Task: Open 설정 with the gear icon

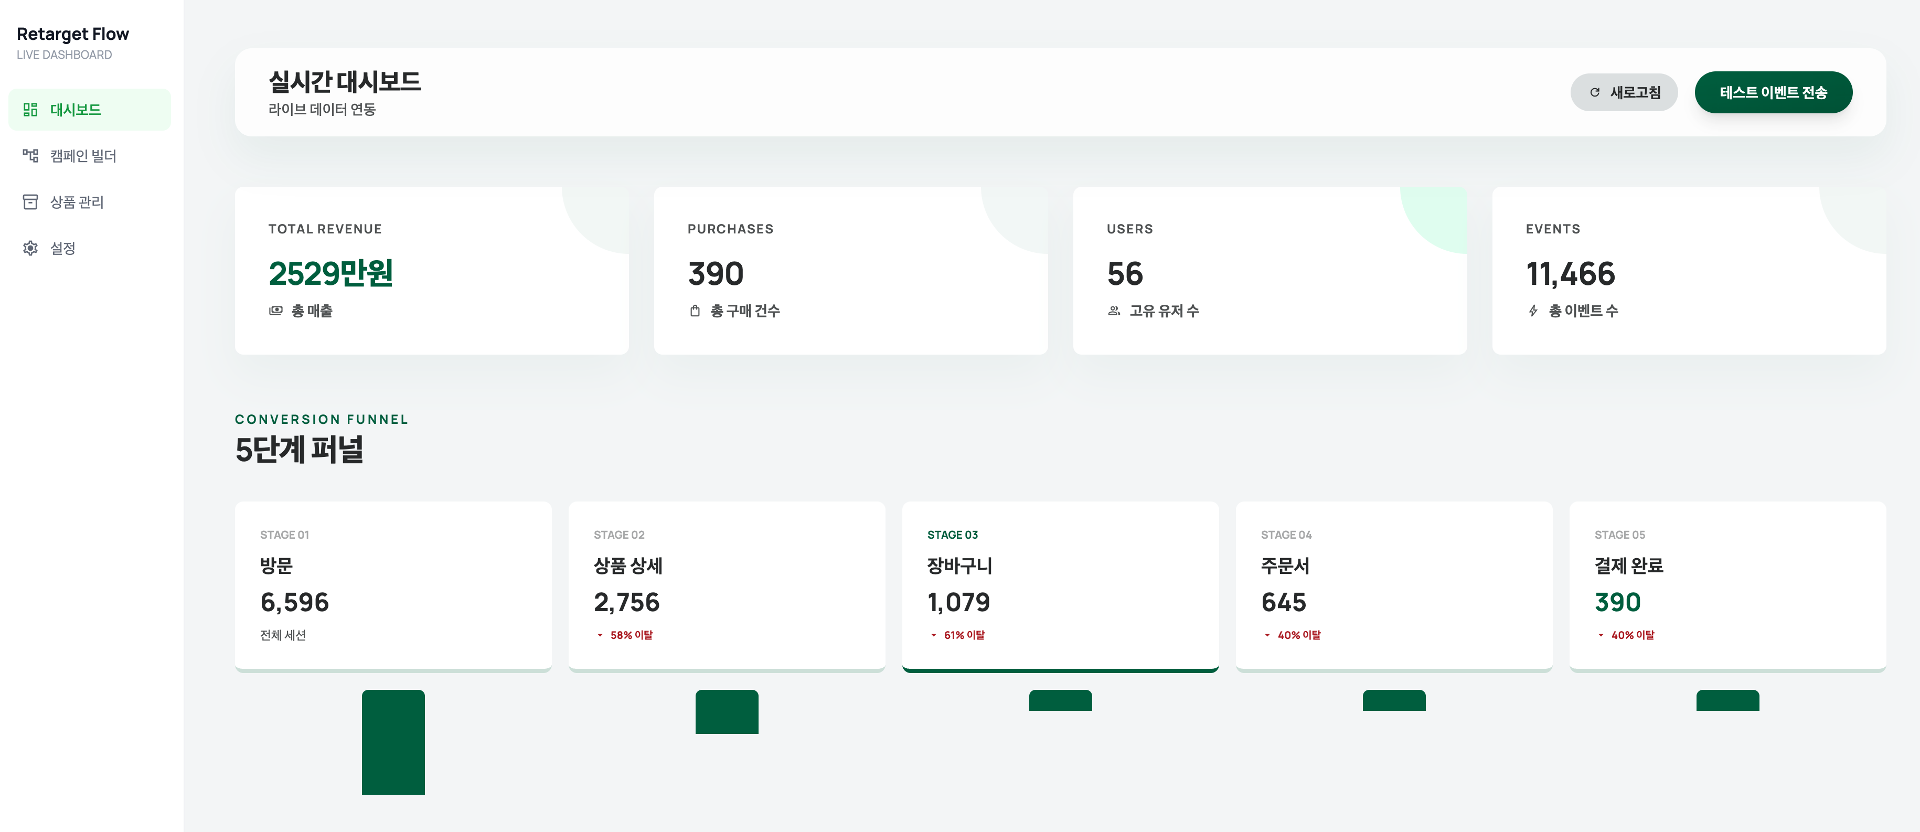Action: coord(30,248)
